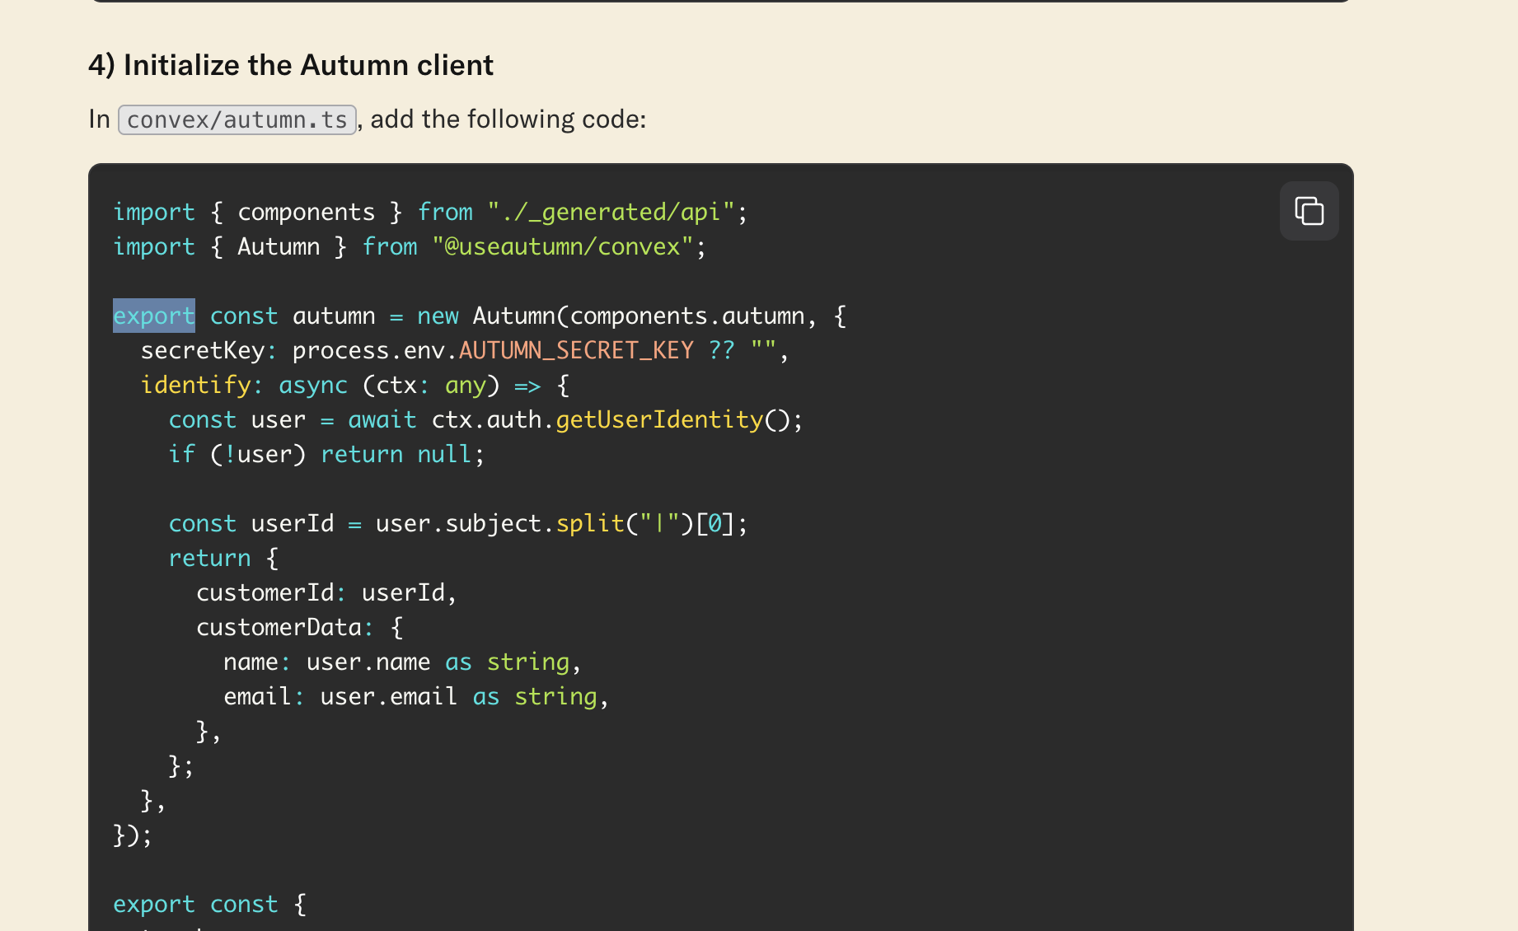This screenshot has height=931, width=1518.
Task: Click the 'identify' property name
Action: [196, 385]
